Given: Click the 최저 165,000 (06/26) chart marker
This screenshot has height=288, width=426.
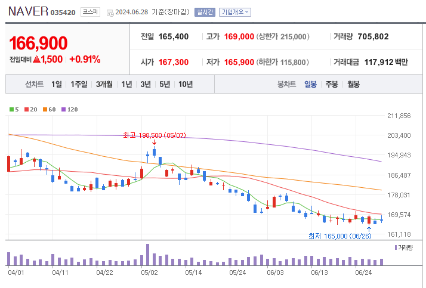Looking at the screenshot, I should tap(339, 236).
